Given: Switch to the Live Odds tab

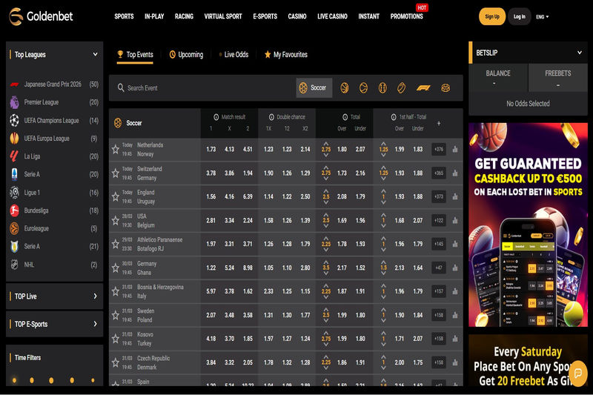Looking at the screenshot, I should point(233,54).
